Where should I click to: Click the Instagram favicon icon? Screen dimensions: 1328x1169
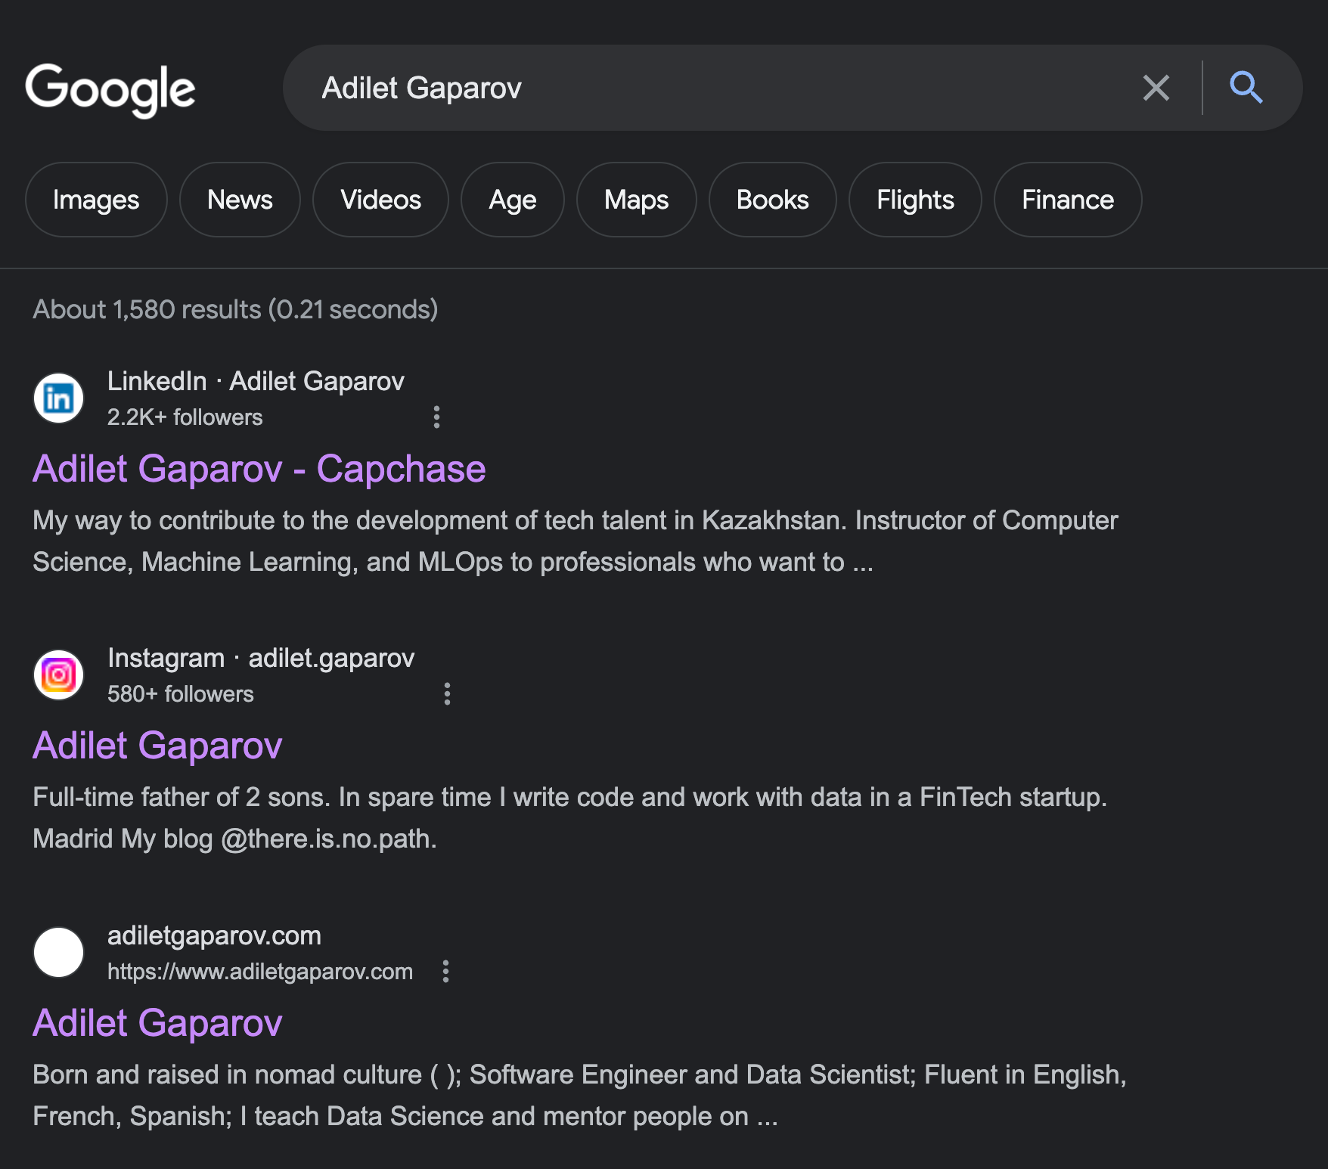point(58,675)
